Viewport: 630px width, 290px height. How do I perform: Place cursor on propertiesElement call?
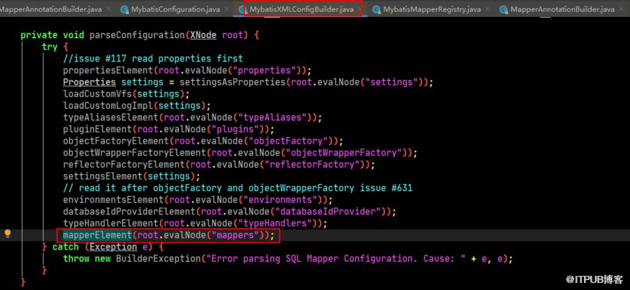coord(108,70)
